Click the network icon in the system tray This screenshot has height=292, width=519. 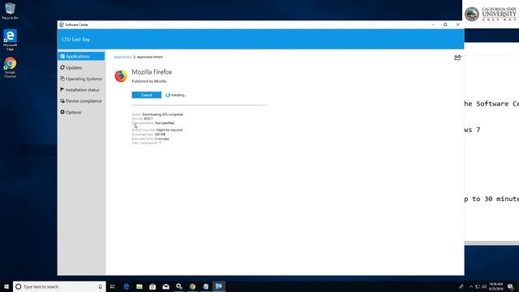(478, 286)
